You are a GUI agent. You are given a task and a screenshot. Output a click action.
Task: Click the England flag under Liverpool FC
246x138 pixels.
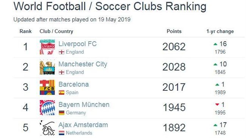tap(61, 52)
